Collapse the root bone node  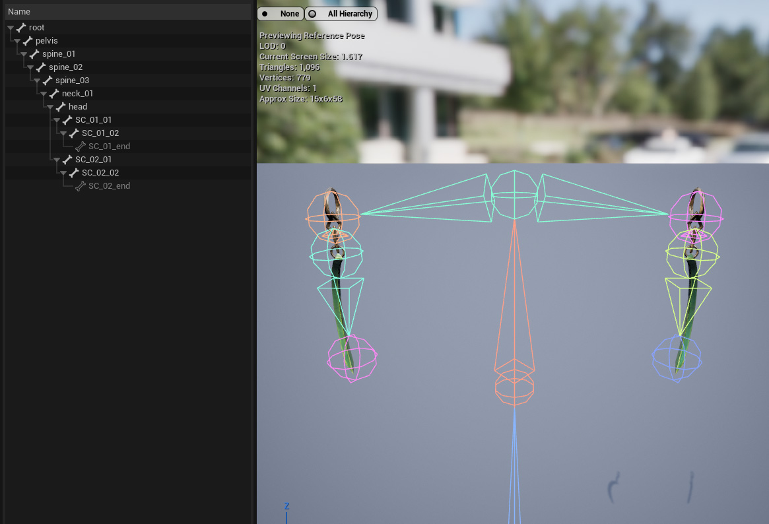click(11, 28)
